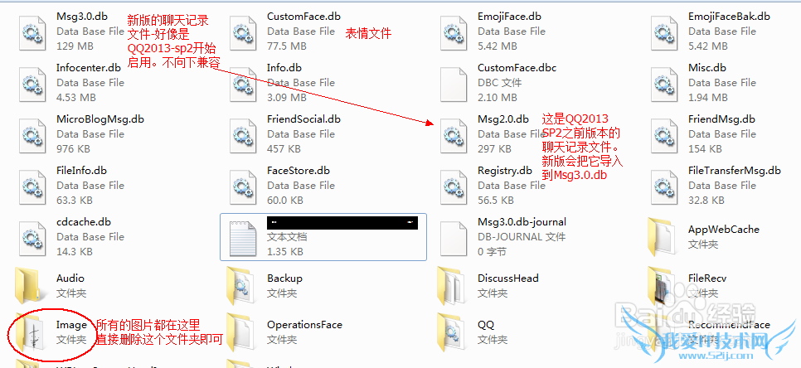Viewport: 801px width, 368px height.
Task: Click the Registry.db file name
Action: pos(505,171)
